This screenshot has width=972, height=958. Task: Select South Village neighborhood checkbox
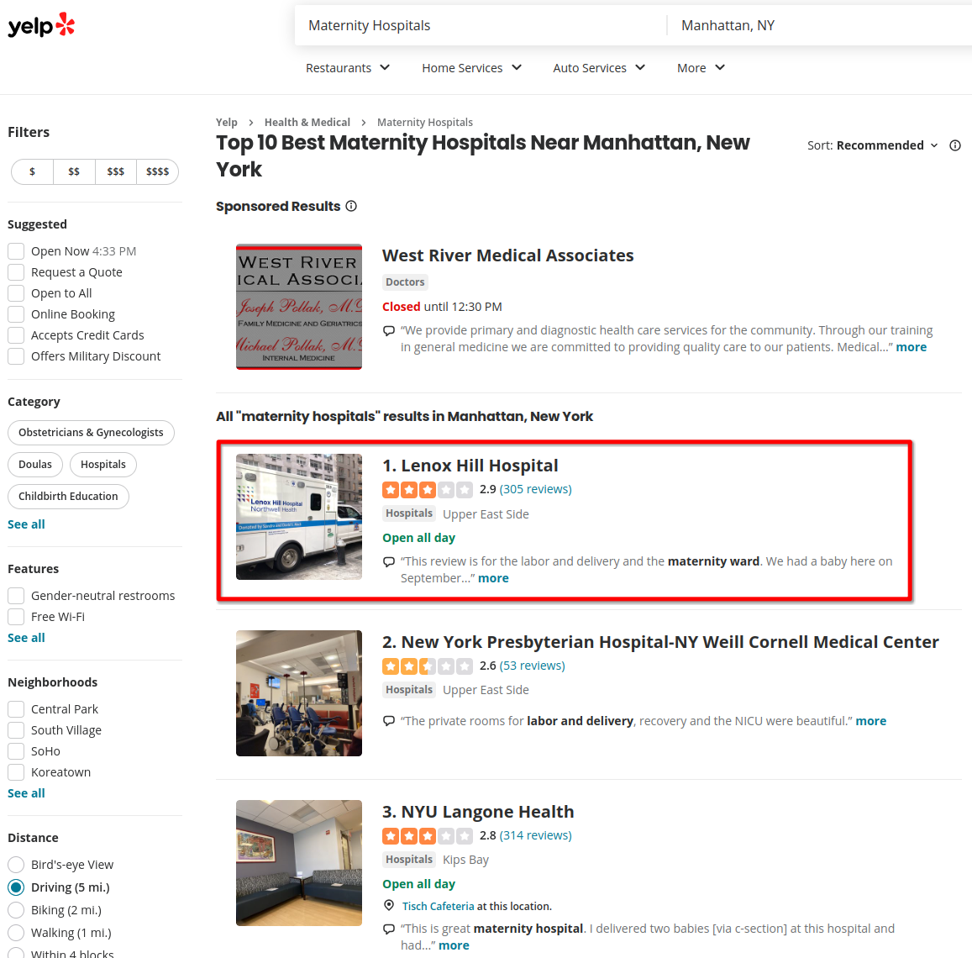16,730
